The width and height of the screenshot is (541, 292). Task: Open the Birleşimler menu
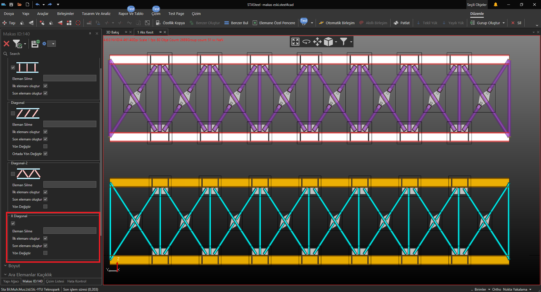(65, 14)
